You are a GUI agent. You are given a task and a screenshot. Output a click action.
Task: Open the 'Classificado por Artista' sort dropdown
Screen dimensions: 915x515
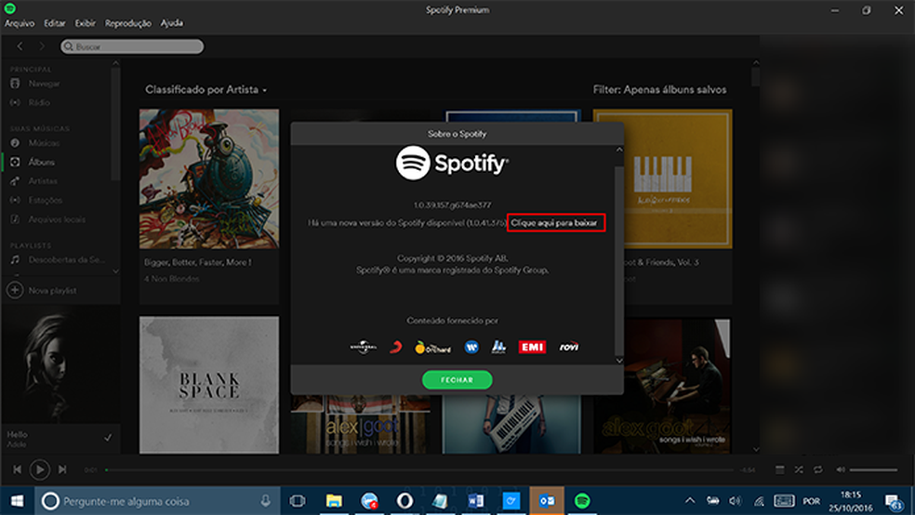click(206, 90)
